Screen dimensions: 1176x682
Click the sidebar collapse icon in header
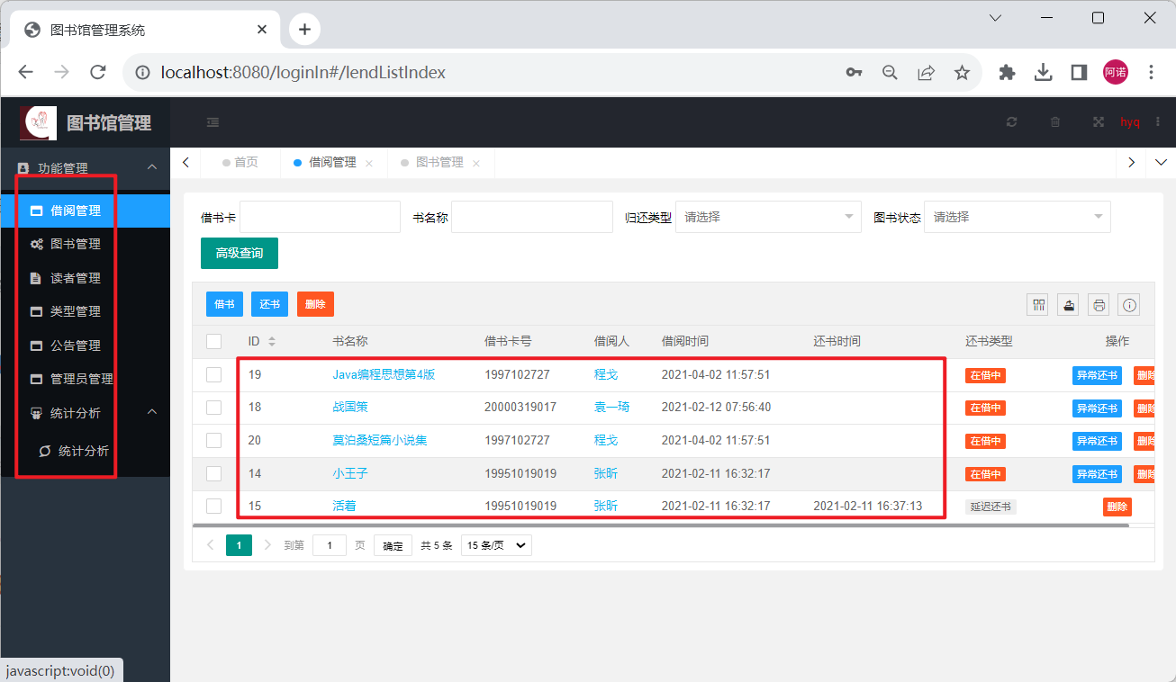pos(213,122)
